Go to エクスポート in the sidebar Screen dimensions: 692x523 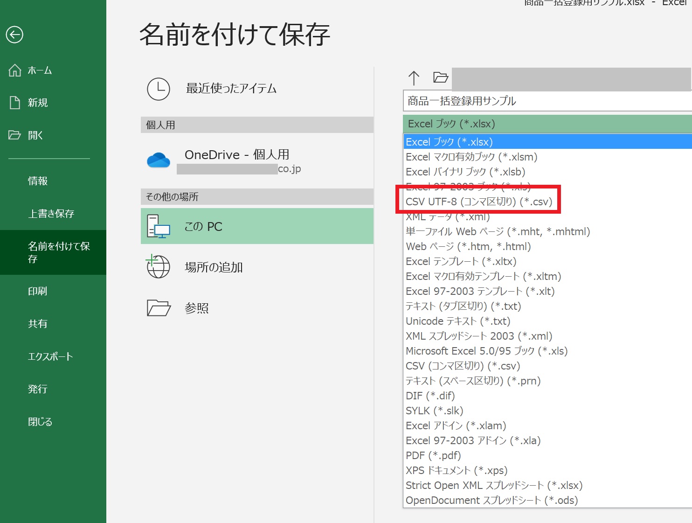coord(50,356)
